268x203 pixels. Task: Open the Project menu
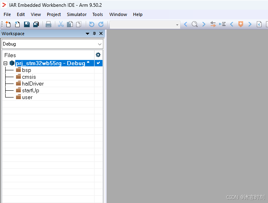54,14
